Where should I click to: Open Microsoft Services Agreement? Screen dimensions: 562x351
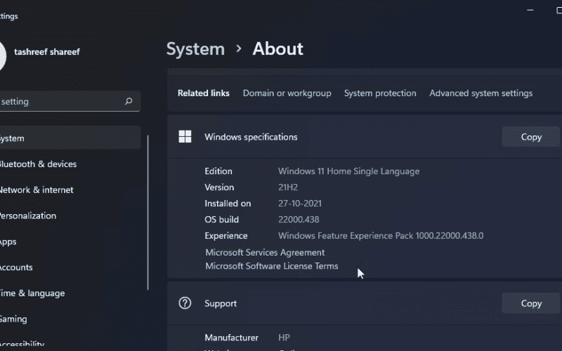click(x=265, y=253)
